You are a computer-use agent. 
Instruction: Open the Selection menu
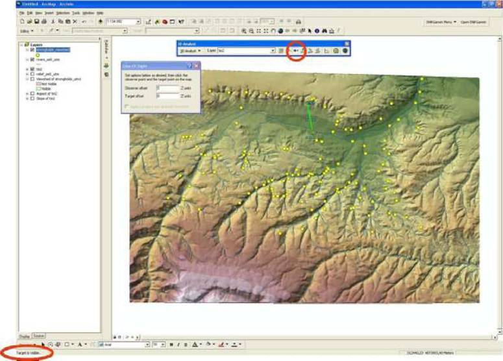coord(63,12)
